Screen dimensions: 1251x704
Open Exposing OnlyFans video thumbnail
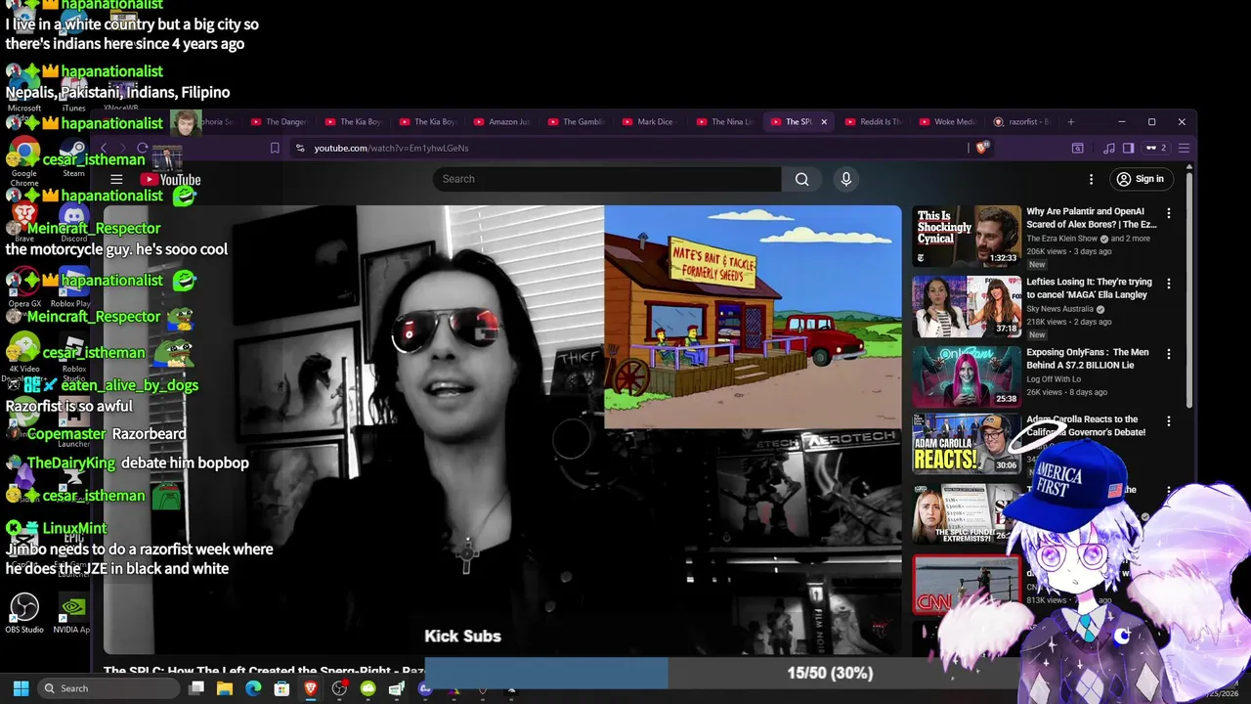[967, 376]
